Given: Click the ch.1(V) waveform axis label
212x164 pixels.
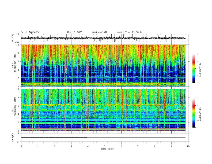Looking at the screenshot, I should pos(13,38).
